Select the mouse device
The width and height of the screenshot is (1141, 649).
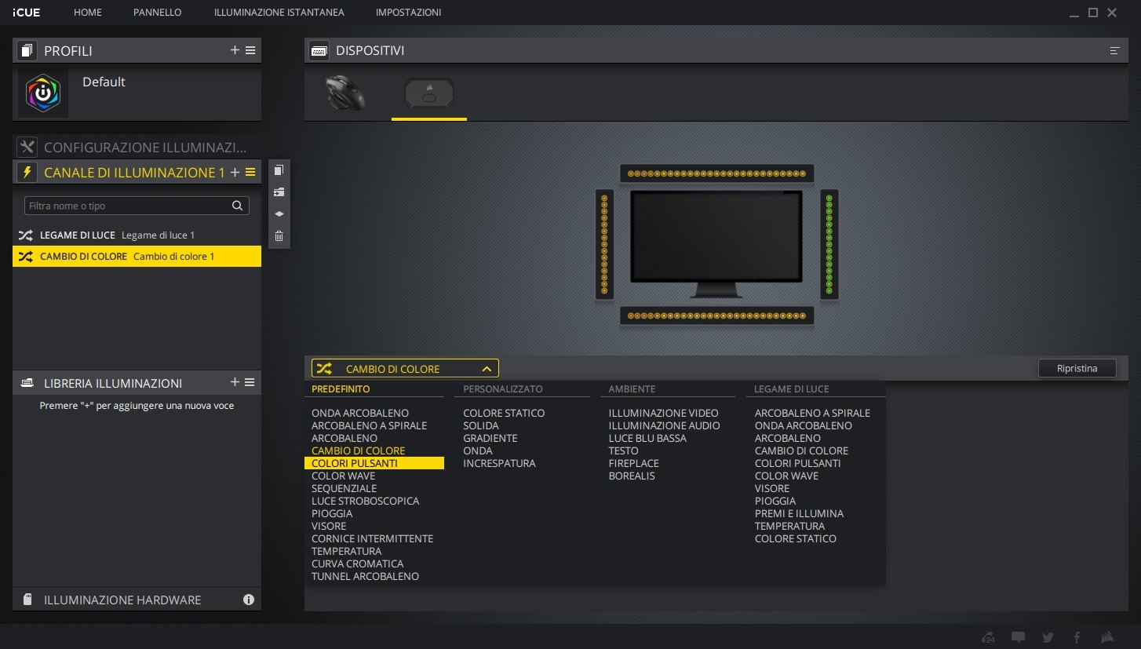pos(345,93)
